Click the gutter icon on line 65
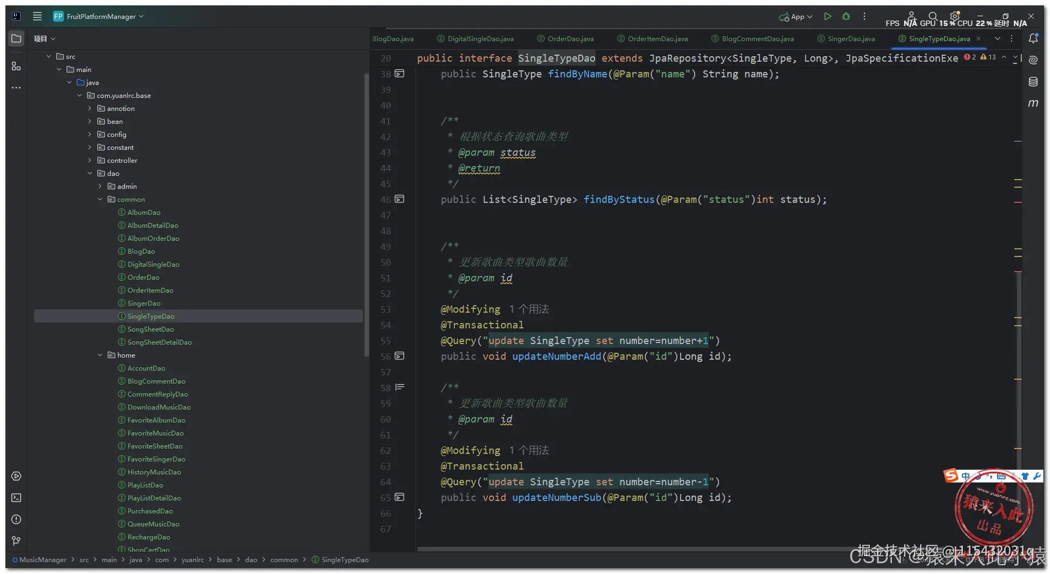 click(400, 497)
